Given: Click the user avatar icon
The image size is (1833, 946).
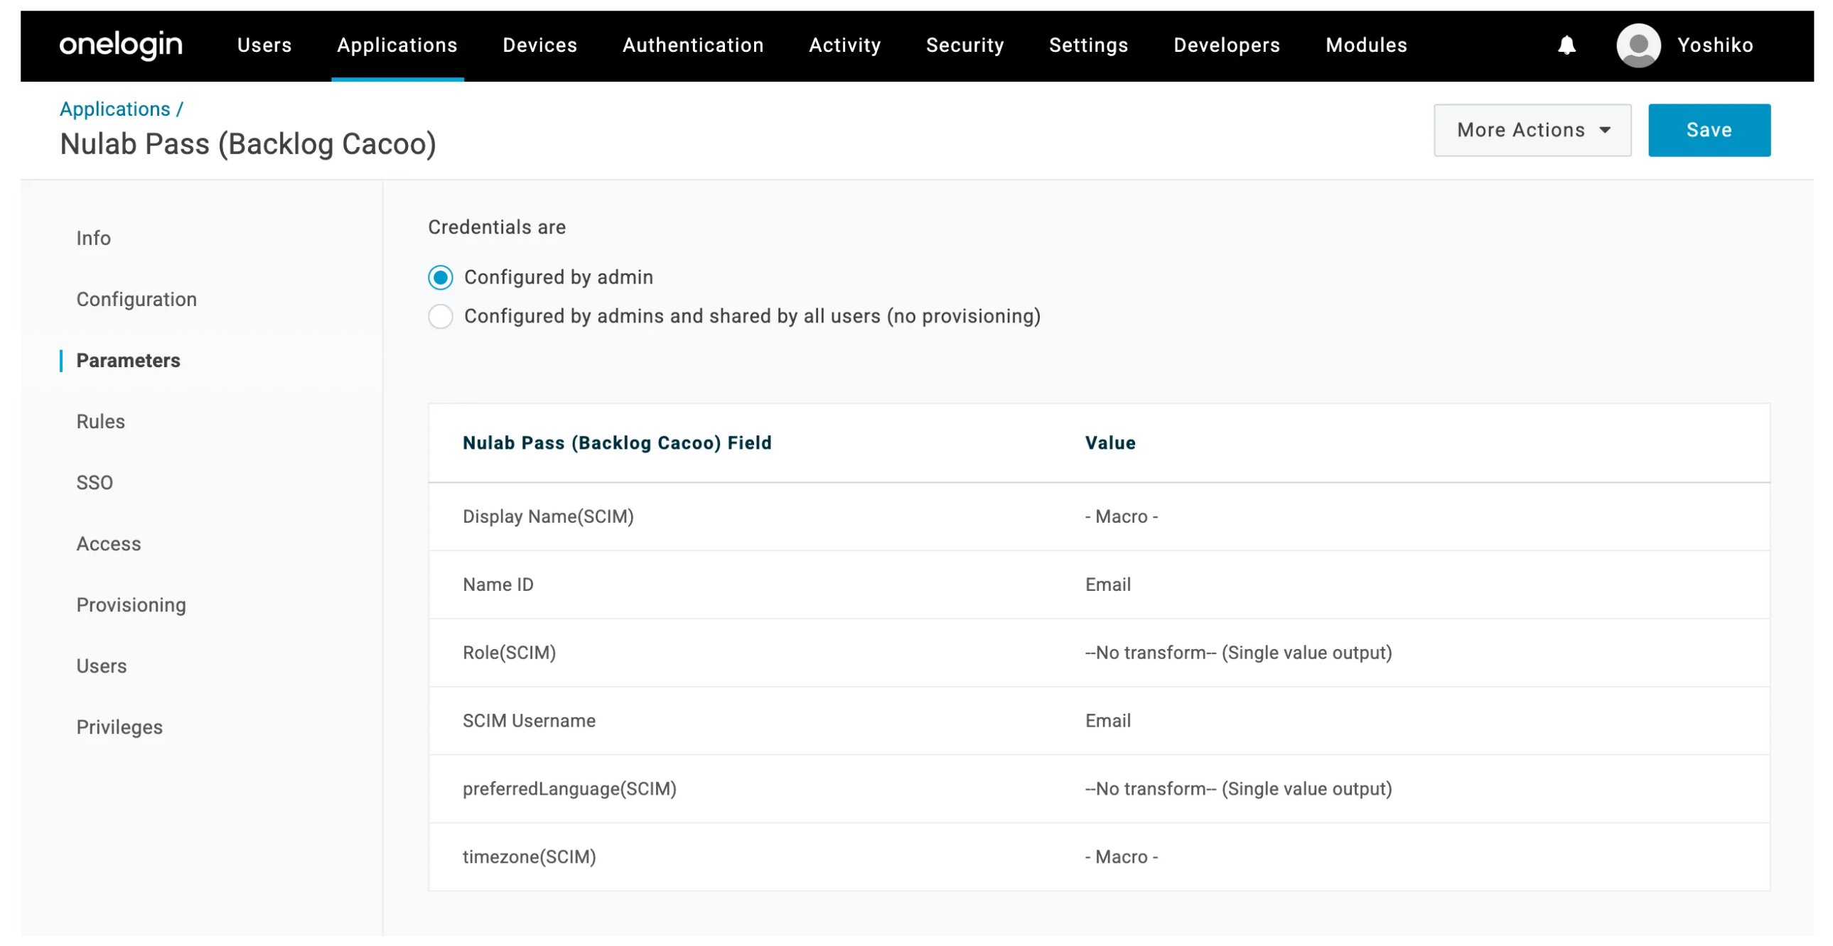Looking at the screenshot, I should tap(1638, 45).
